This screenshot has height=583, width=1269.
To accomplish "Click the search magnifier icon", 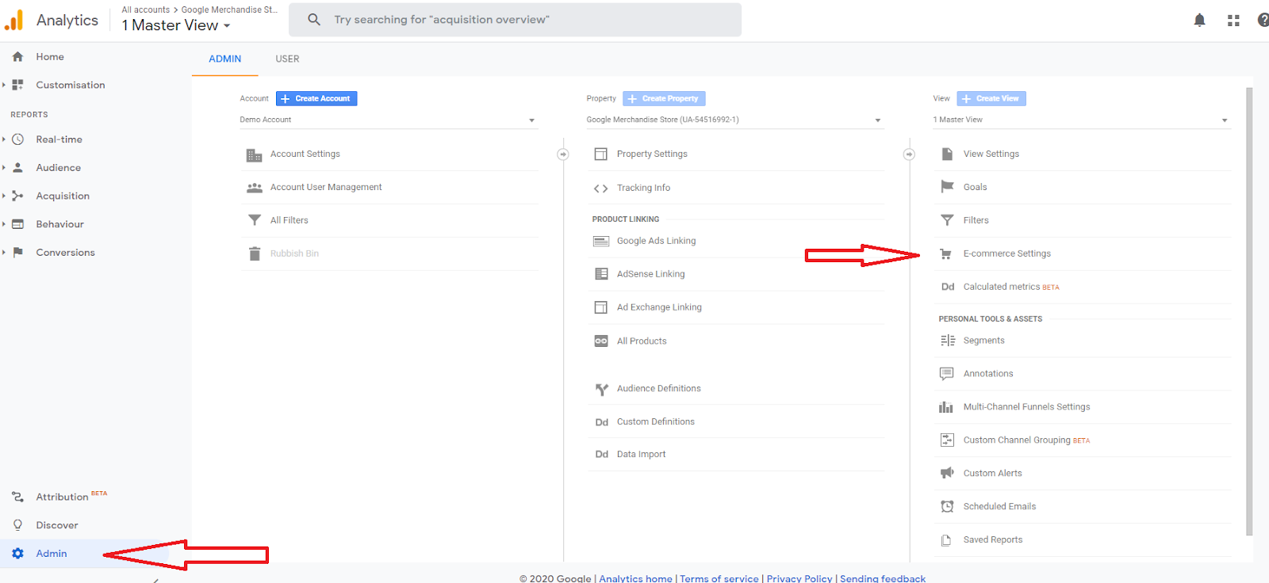I will point(314,20).
